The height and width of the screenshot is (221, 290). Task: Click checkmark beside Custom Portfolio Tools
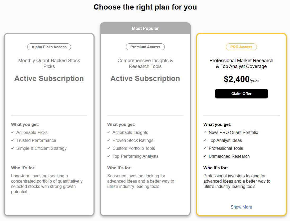[109, 148]
